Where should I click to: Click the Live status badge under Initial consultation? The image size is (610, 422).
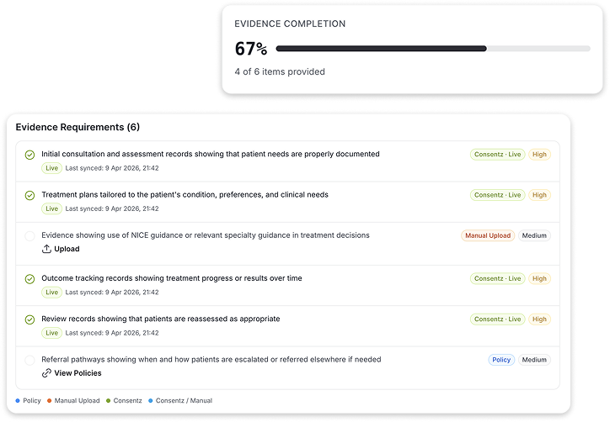(52, 168)
